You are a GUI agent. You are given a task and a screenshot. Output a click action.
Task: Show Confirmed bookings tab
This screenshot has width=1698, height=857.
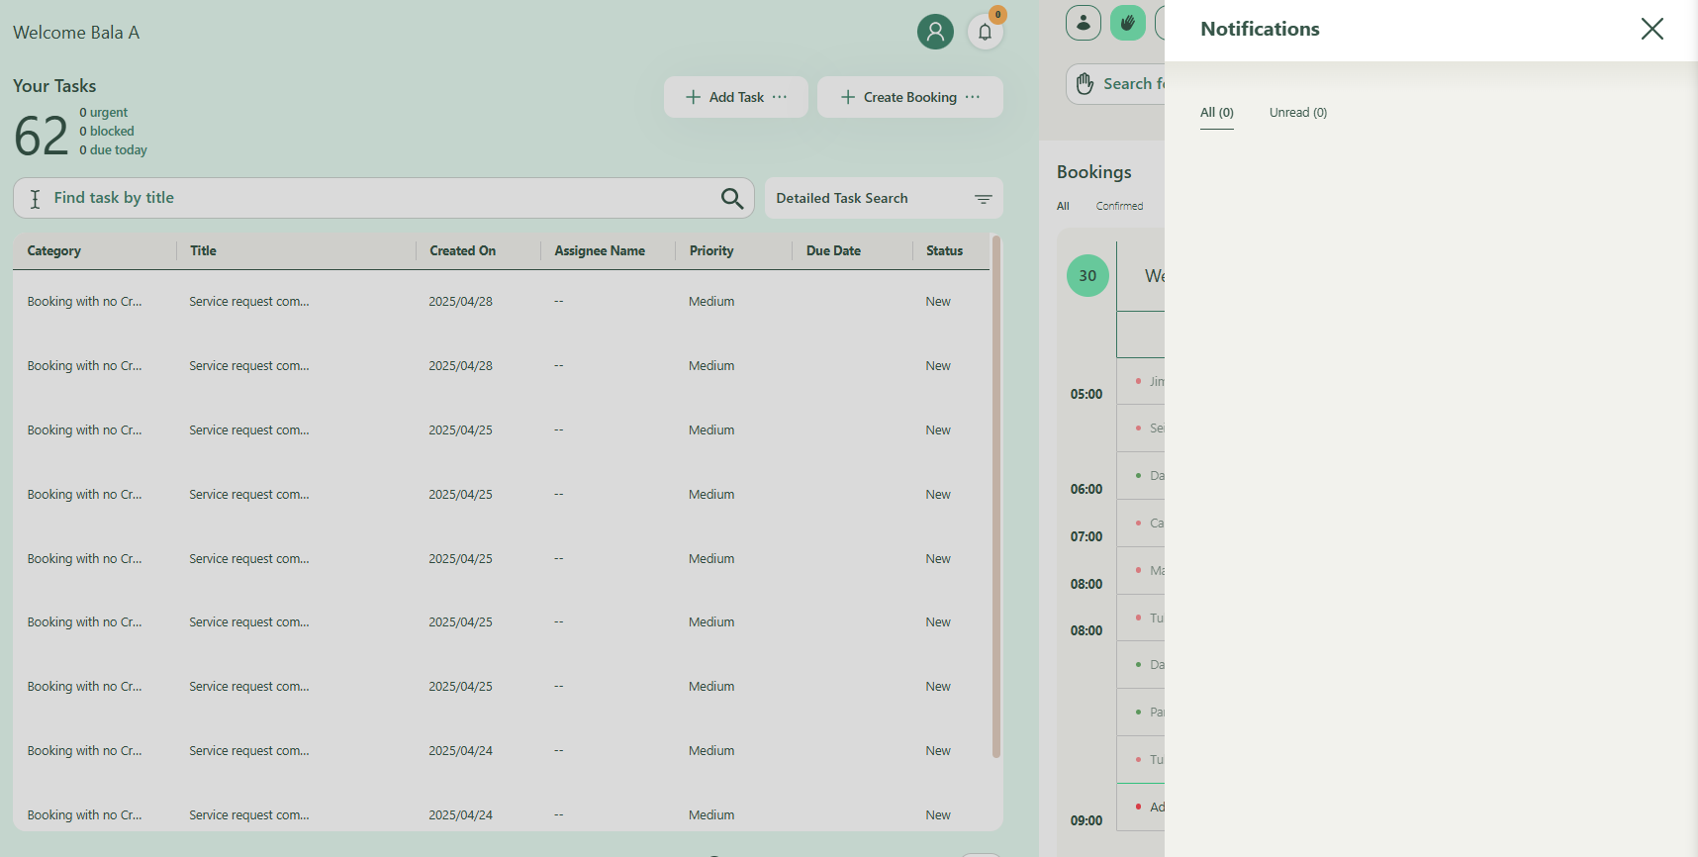click(x=1119, y=206)
